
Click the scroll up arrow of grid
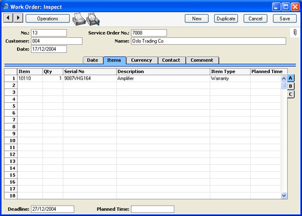pos(283,78)
